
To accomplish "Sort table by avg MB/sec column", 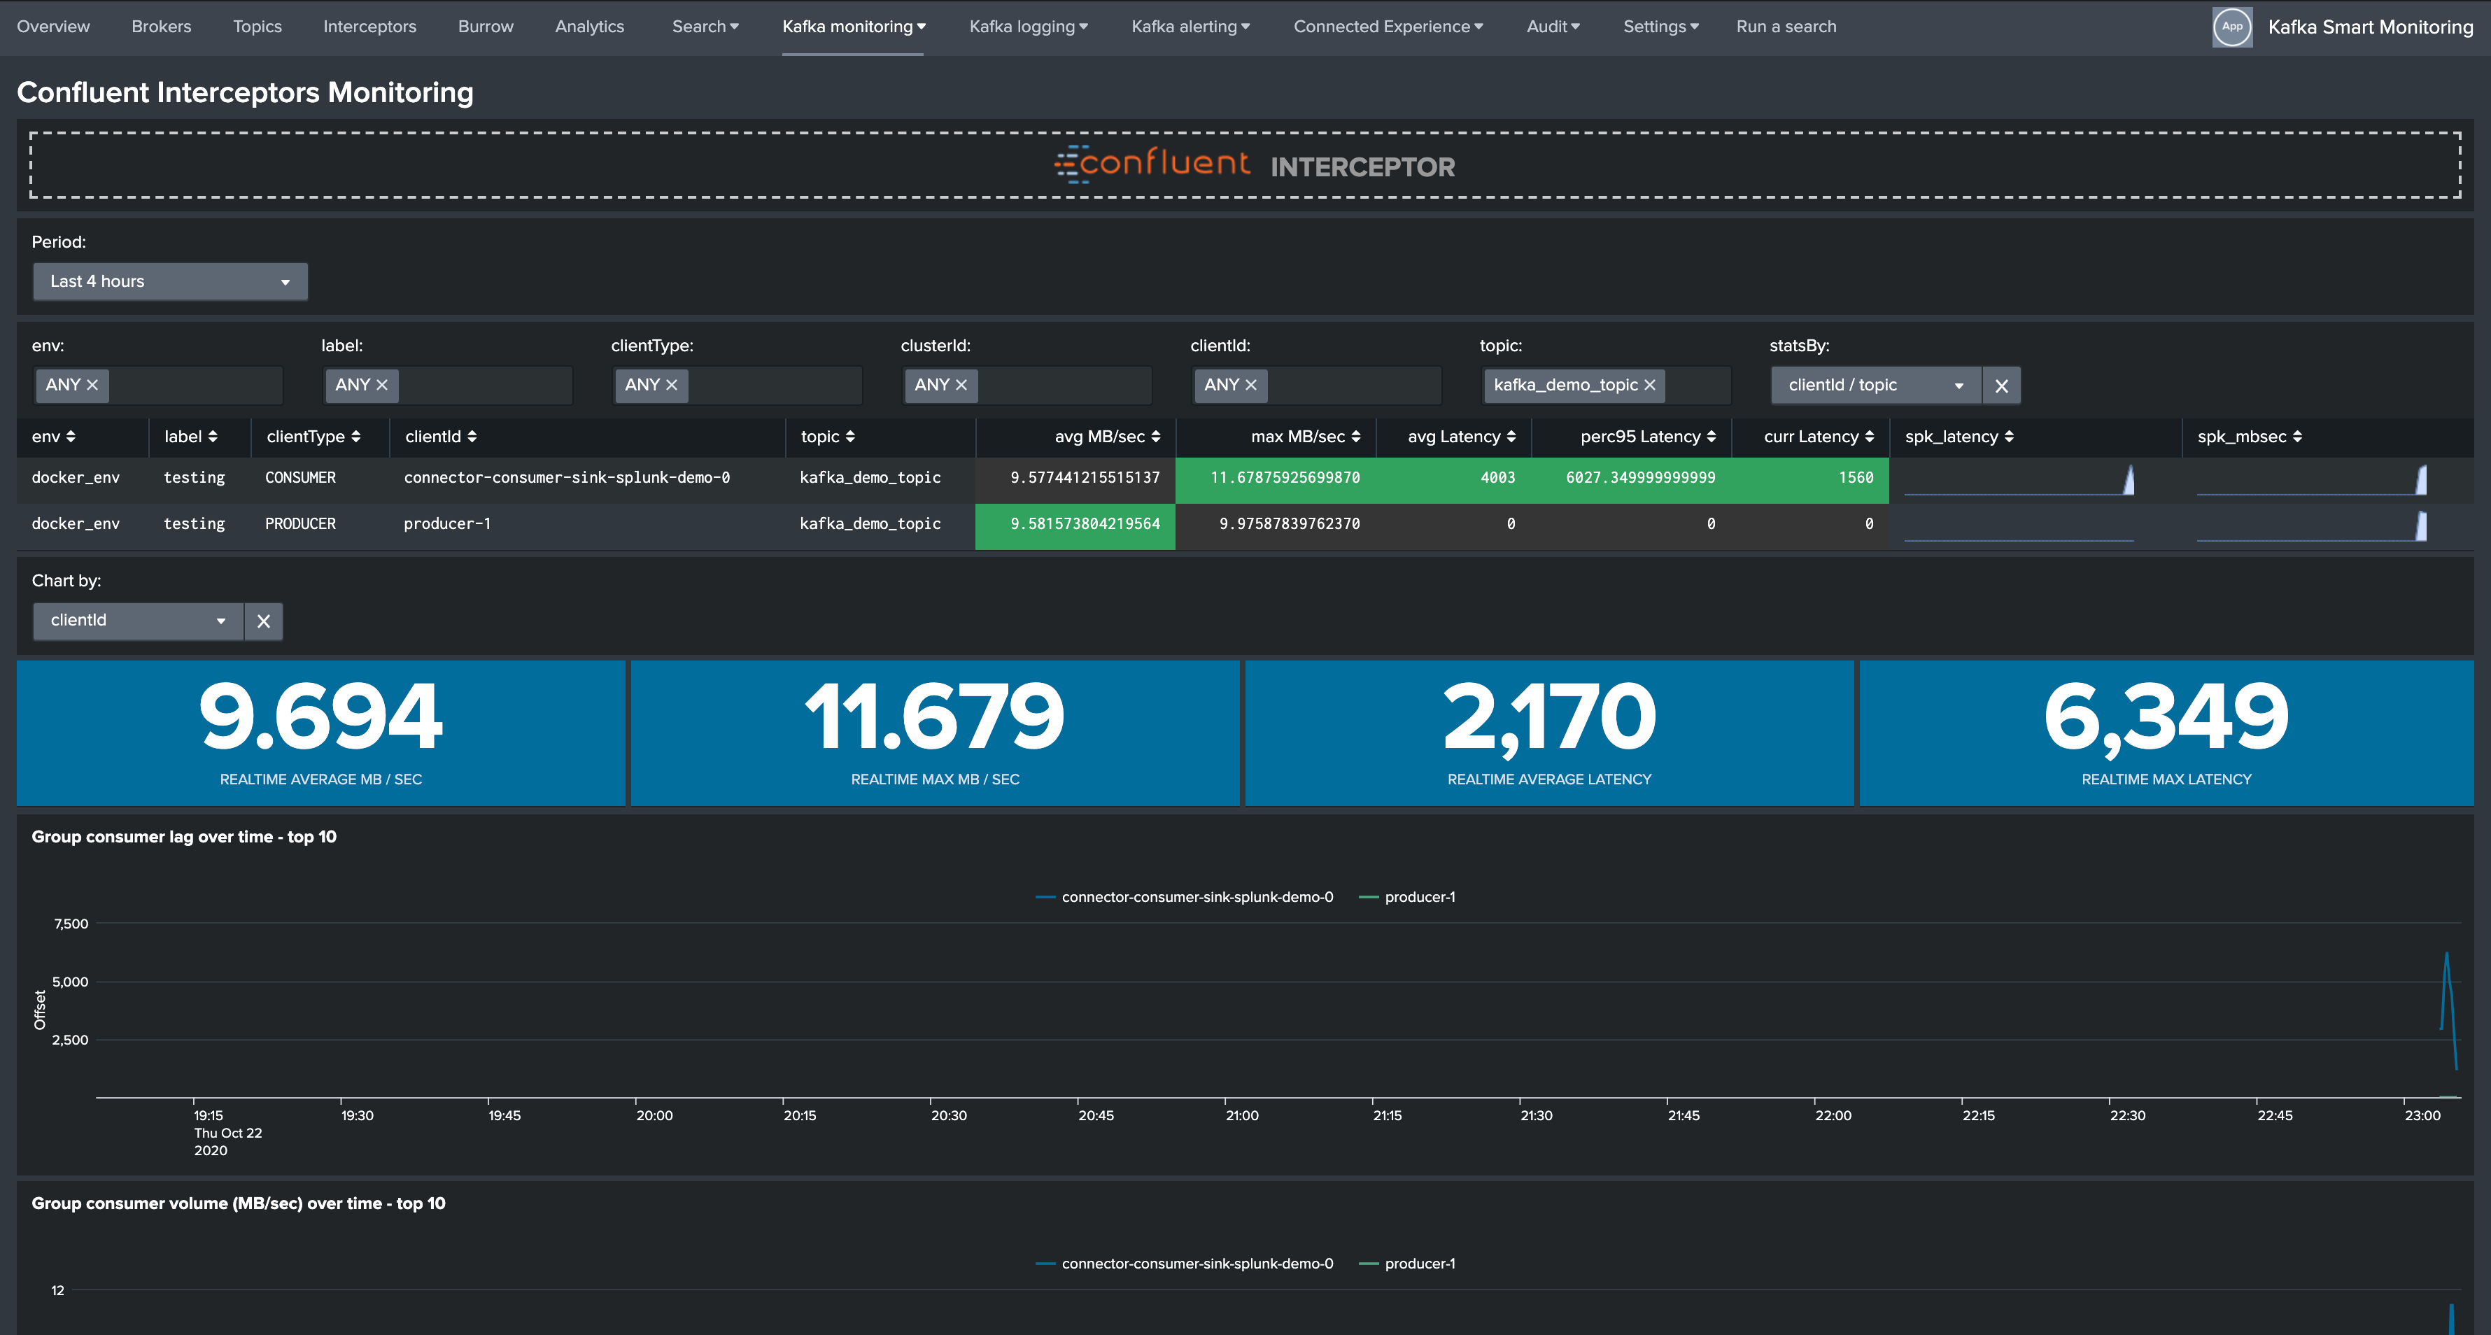I will pos(1107,437).
